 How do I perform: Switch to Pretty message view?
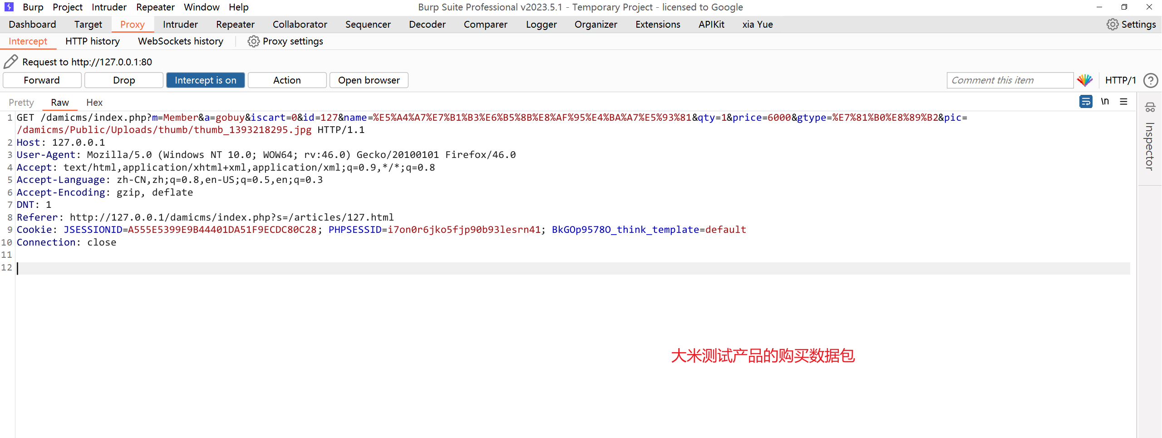[21, 103]
